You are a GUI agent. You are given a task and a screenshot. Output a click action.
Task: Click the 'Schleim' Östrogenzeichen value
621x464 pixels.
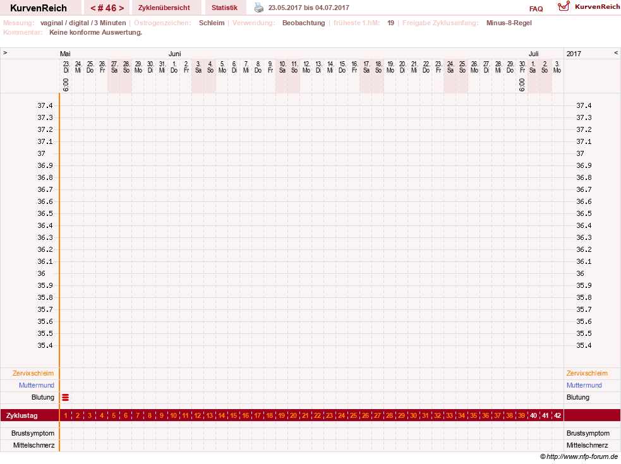[212, 23]
